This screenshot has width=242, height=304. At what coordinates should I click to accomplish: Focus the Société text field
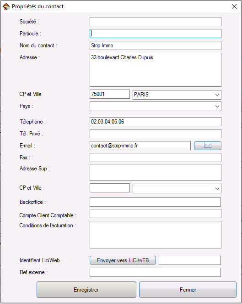tap(156, 22)
